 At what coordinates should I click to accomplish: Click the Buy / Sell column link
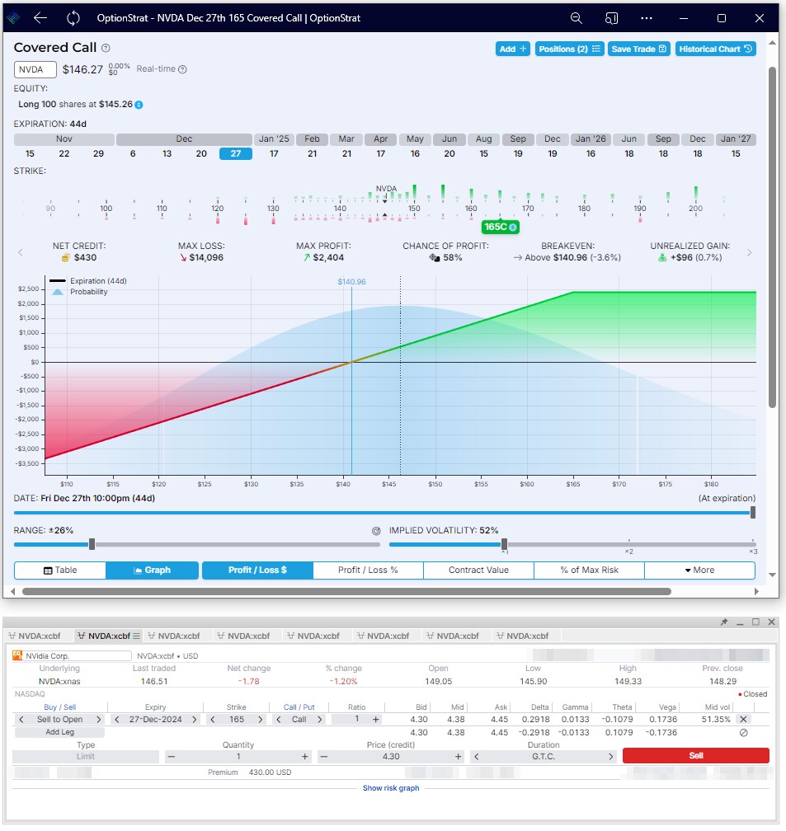click(x=60, y=707)
